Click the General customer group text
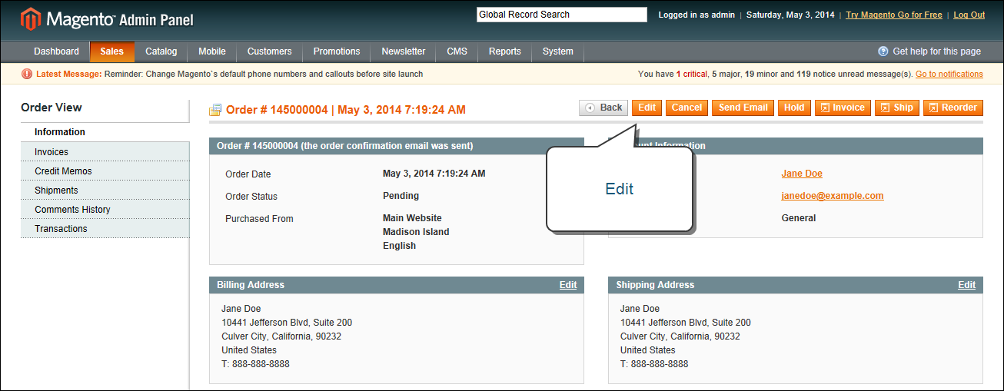The width and height of the screenshot is (1004, 391). tap(799, 218)
